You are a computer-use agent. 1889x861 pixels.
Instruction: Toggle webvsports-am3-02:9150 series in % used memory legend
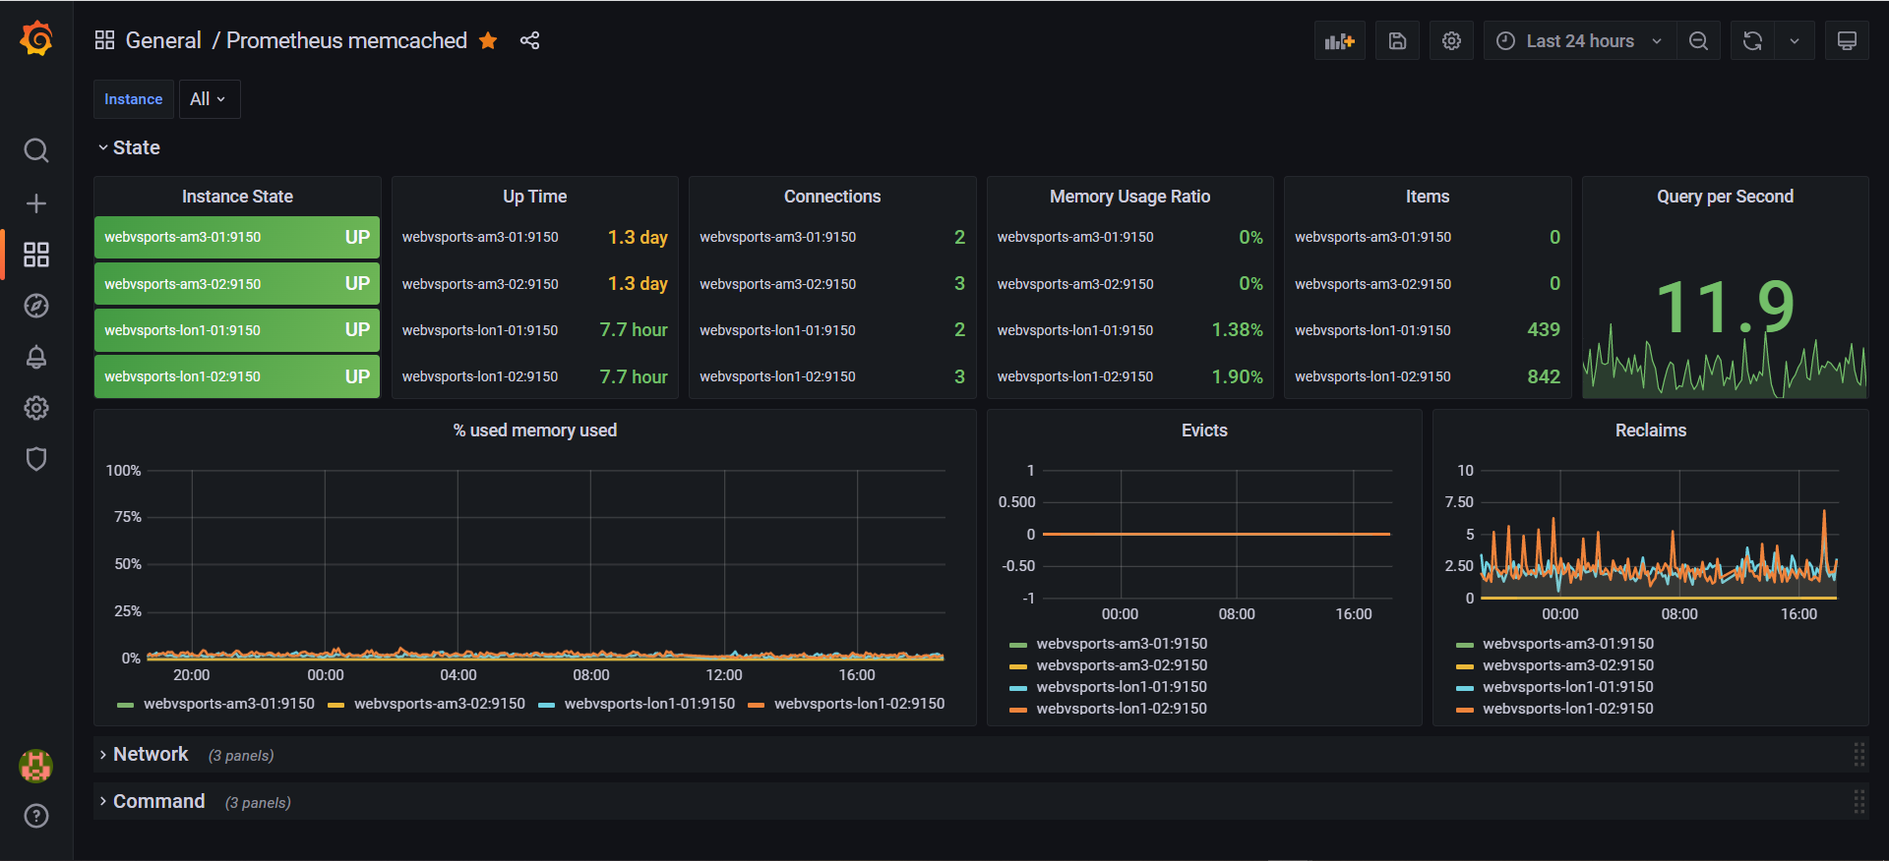(440, 704)
